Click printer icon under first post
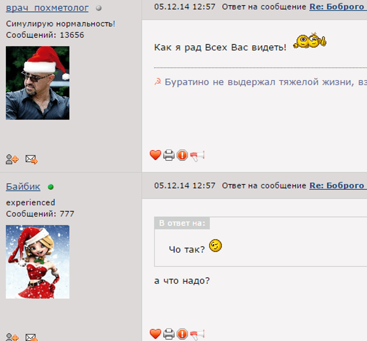This screenshot has height=341, width=367. tap(169, 155)
